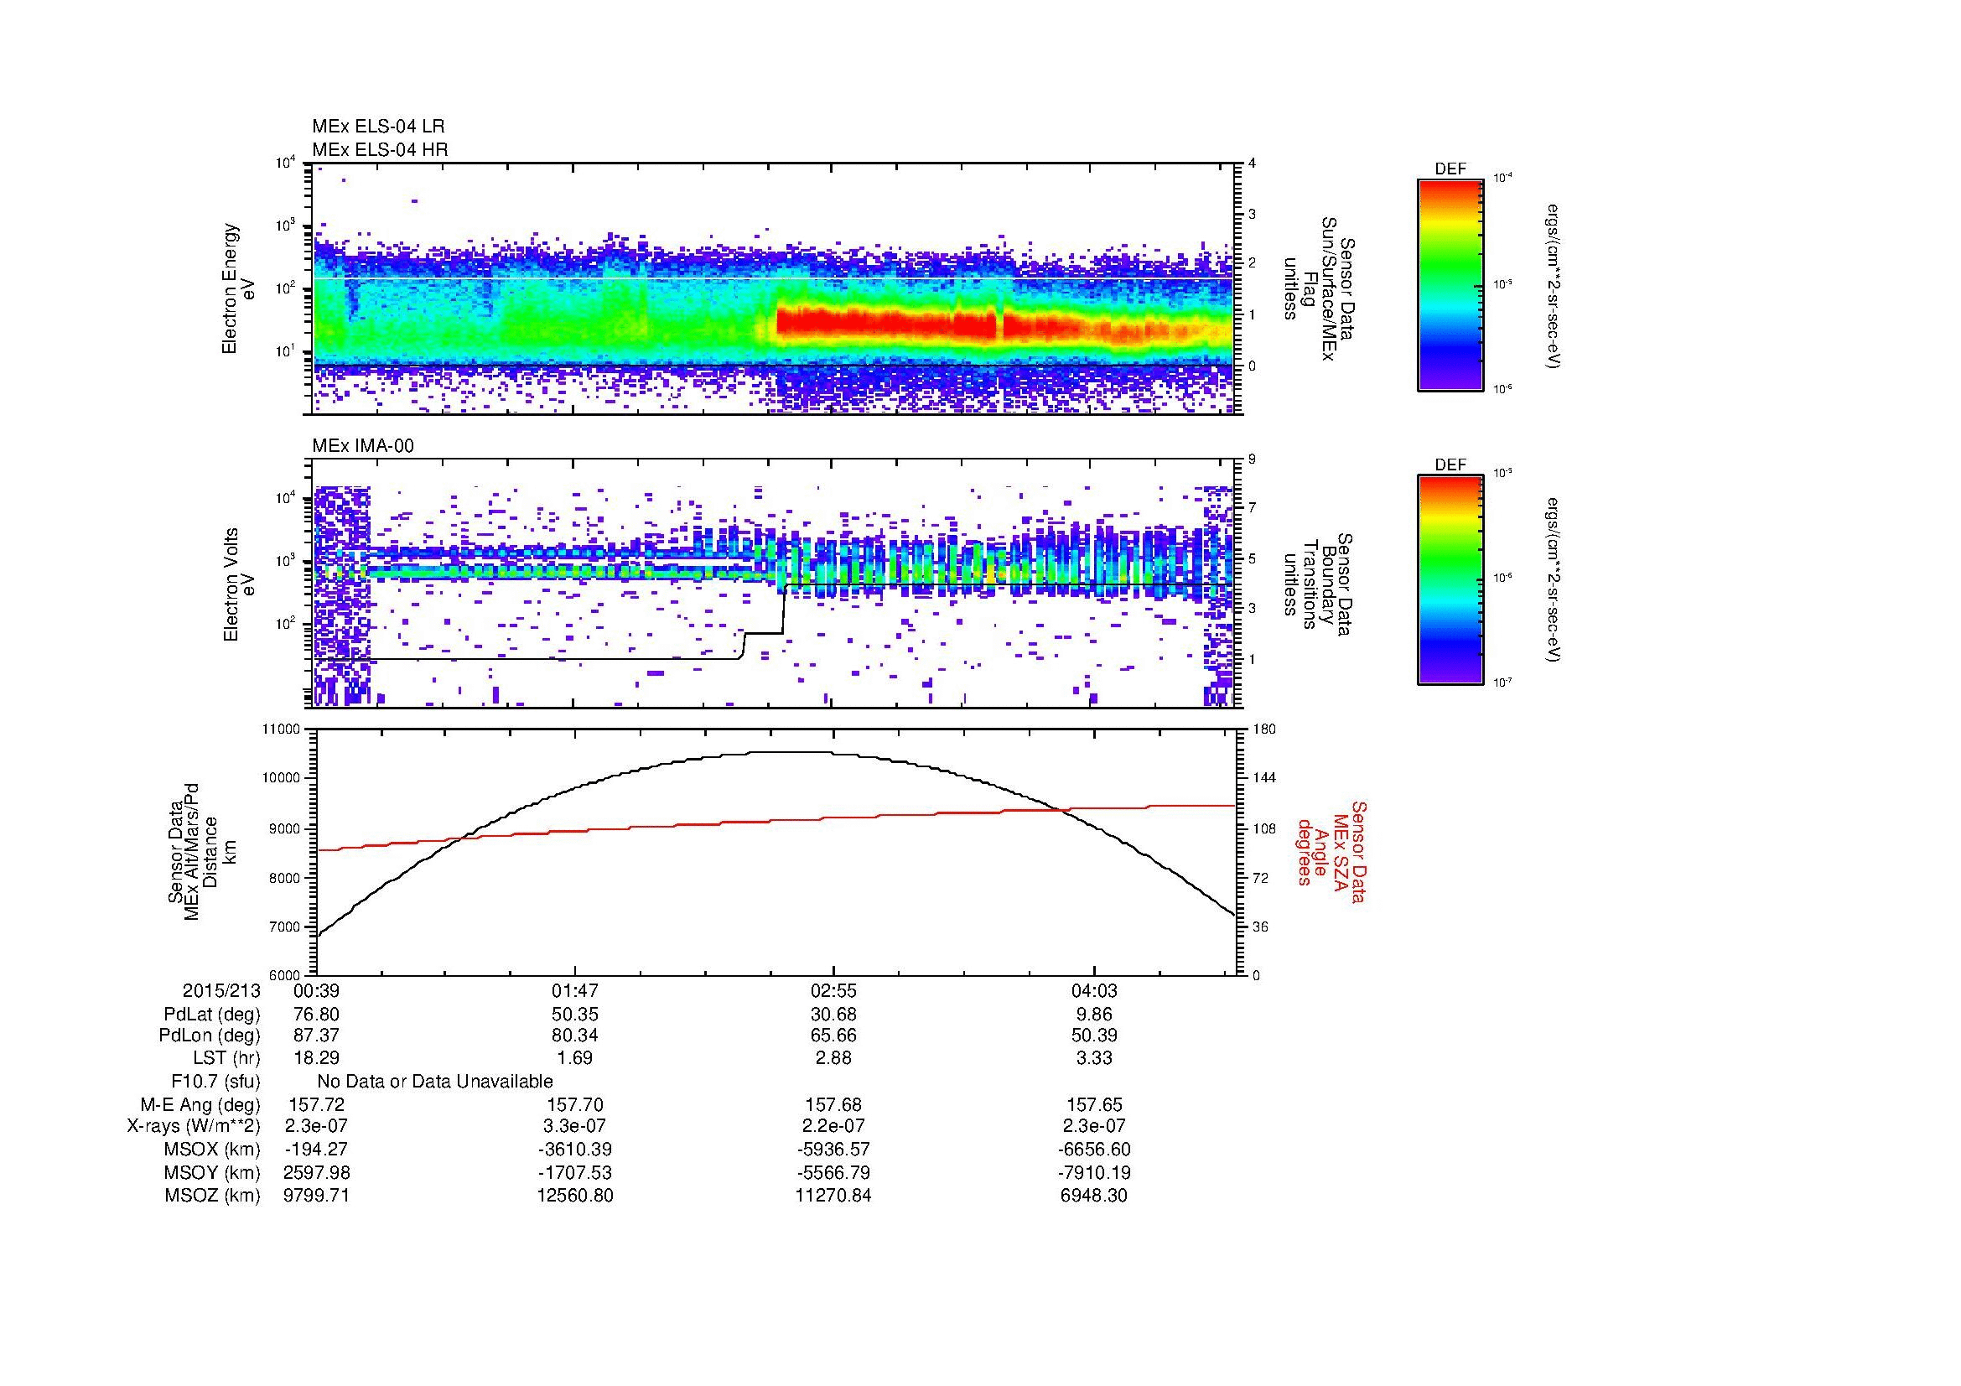This screenshot has height=1386, width=1961.
Task: Click the red 'MEx SZA Angle degrees' axis label
Action: click(x=1331, y=851)
